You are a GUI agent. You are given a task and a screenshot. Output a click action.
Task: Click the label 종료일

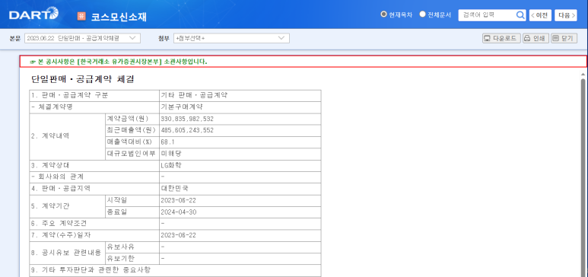pos(117,212)
